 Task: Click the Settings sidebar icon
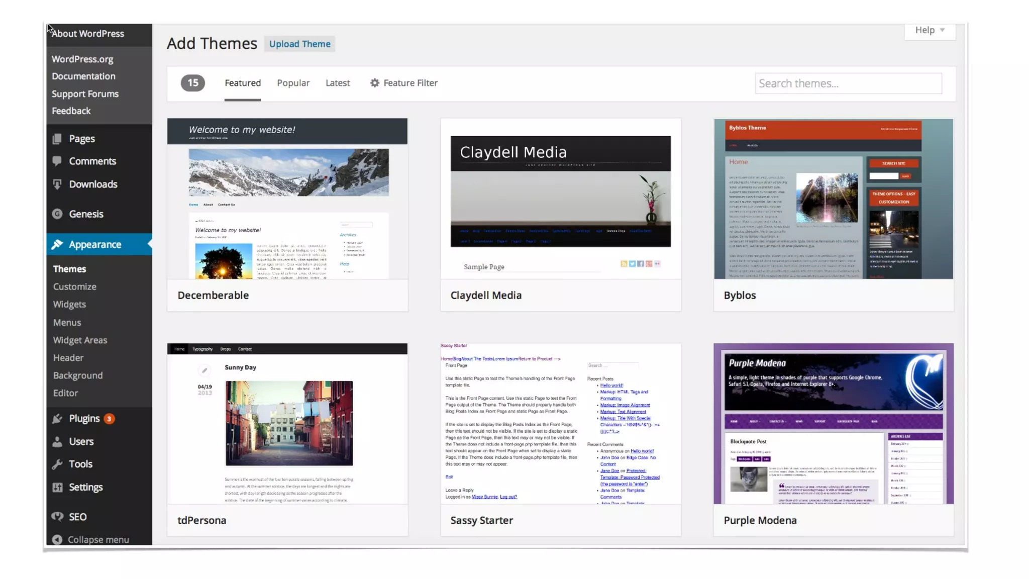coord(57,488)
